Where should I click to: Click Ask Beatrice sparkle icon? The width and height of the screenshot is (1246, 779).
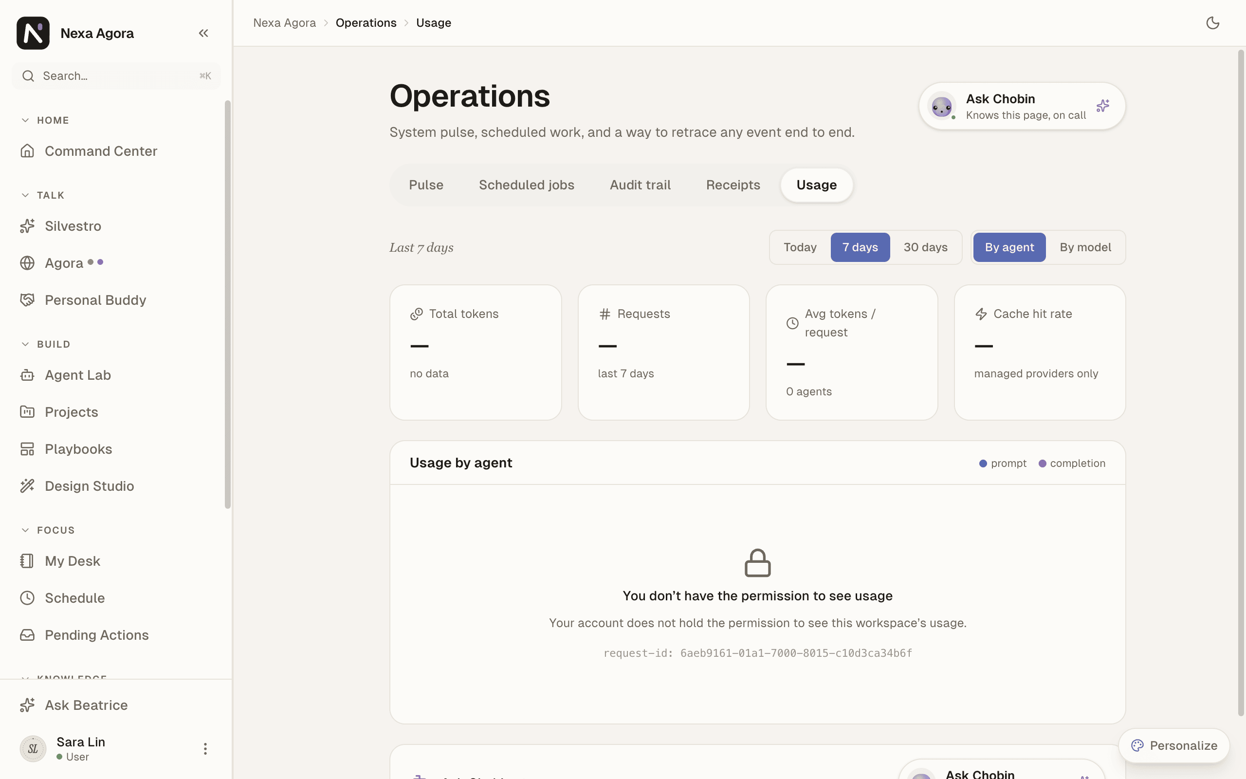(x=27, y=705)
